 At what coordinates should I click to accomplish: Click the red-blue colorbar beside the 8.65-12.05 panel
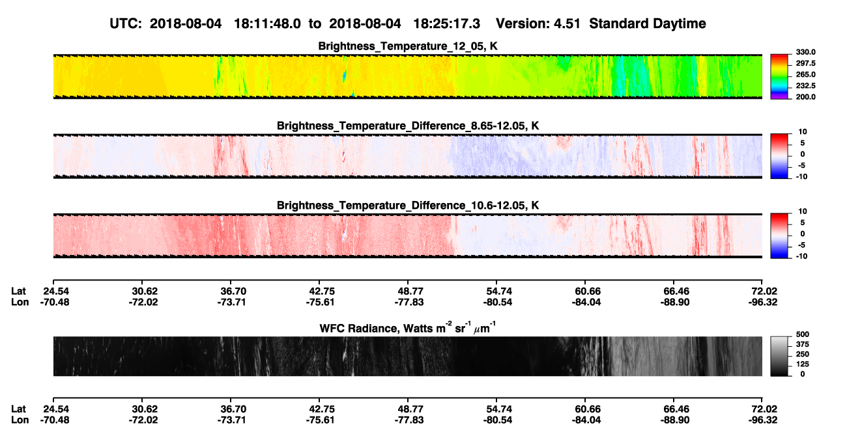779,156
